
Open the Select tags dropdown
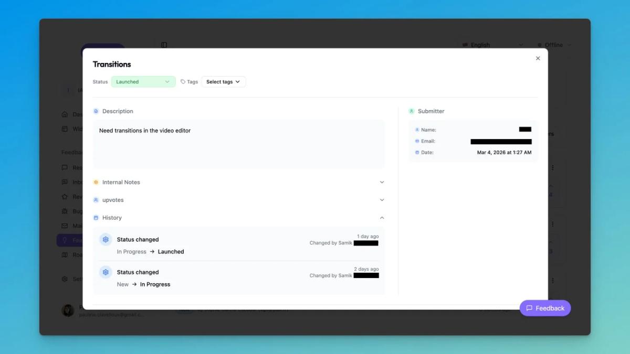point(223,82)
